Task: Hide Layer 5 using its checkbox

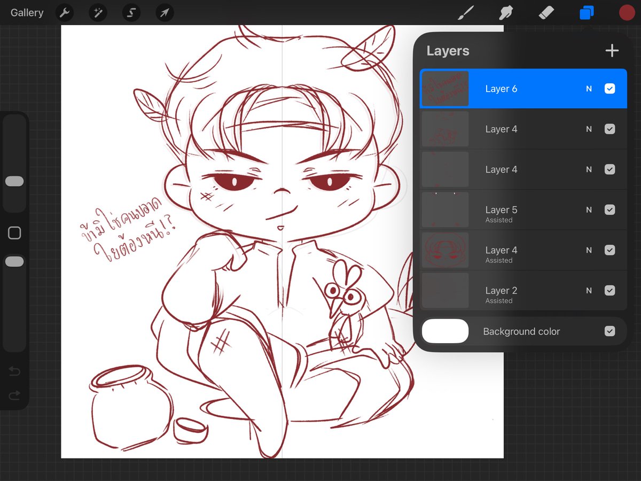Action: tap(609, 210)
